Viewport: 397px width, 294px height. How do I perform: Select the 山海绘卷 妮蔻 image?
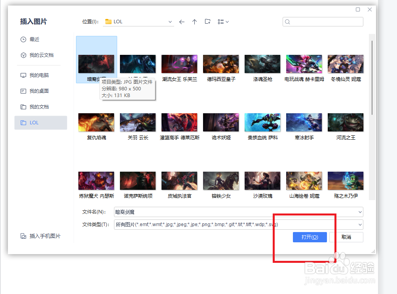coord(304,181)
